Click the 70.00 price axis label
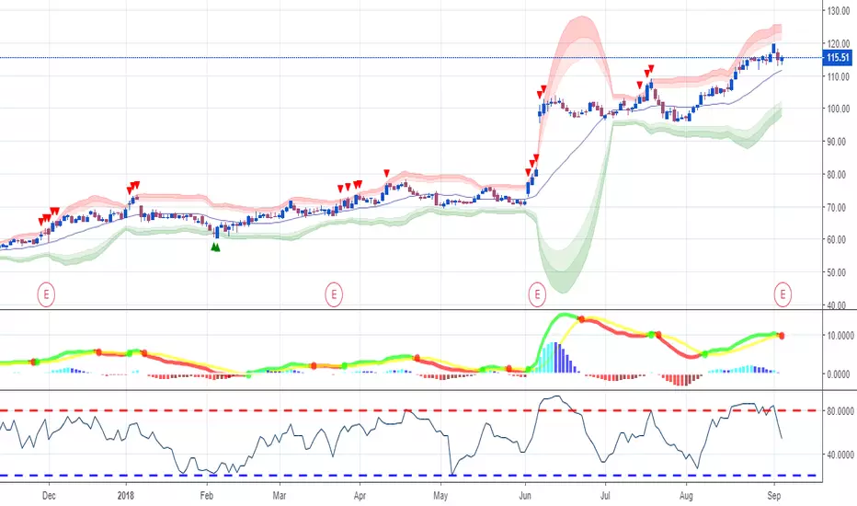Viewport: 857px width, 506px height. point(836,207)
